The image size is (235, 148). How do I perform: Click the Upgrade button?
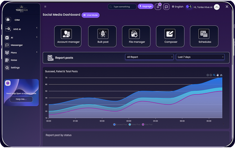pos(145,6)
